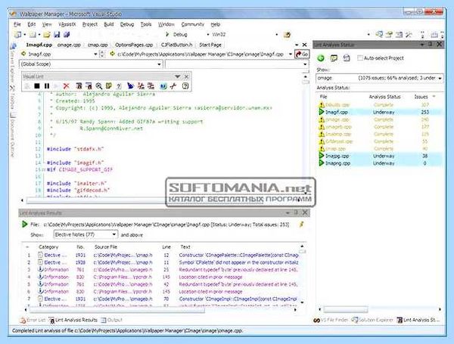Switch to the CJFlatButton.h tab
454x344 pixels.
coord(176,45)
